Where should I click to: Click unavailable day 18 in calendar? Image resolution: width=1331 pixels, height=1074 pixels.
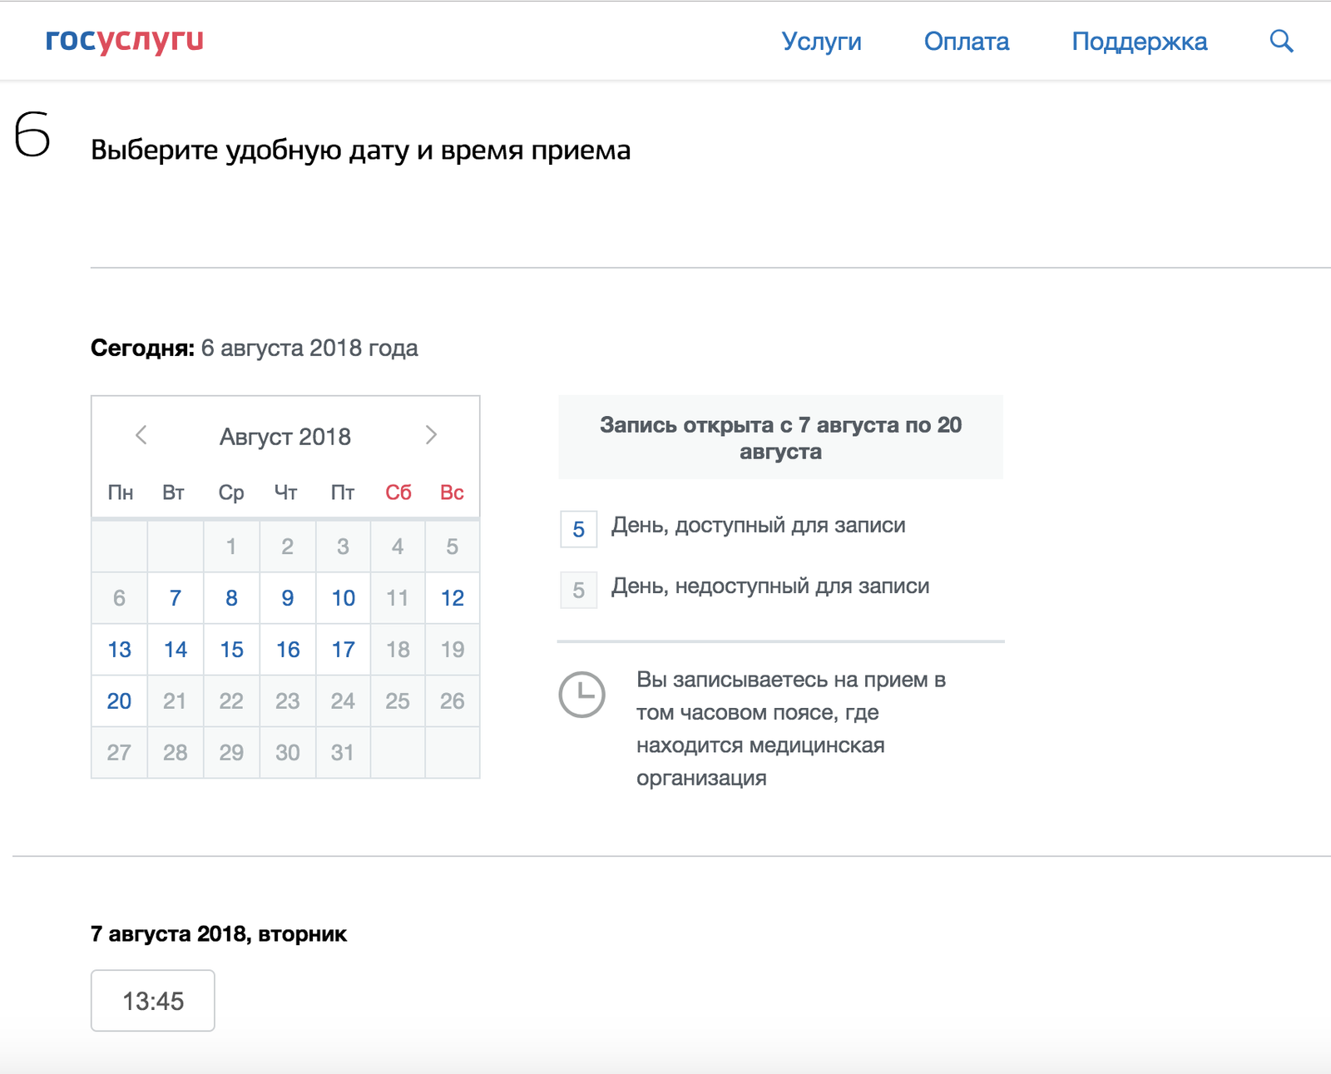point(398,650)
